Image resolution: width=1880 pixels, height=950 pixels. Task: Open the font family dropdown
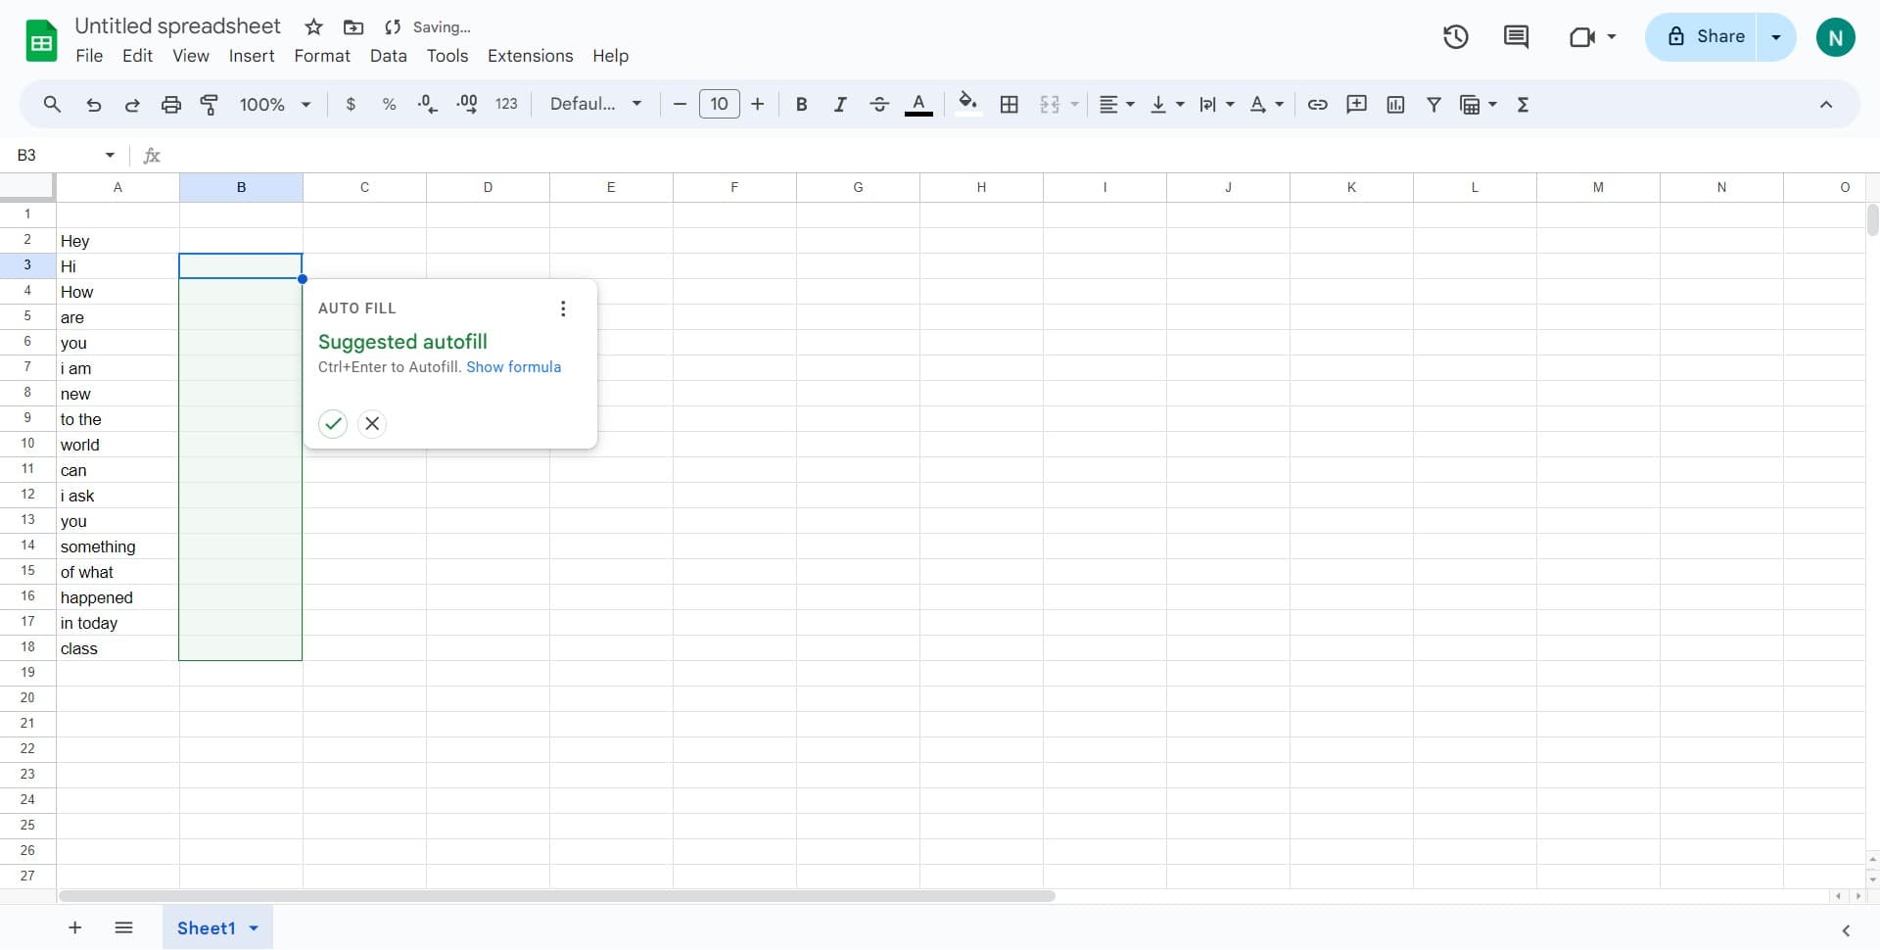point(595,105)
